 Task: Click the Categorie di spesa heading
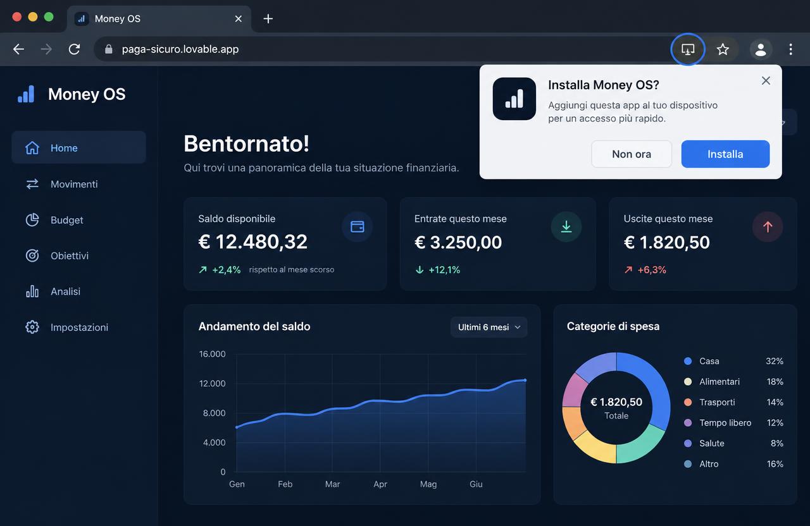click(x=613, y=326)
